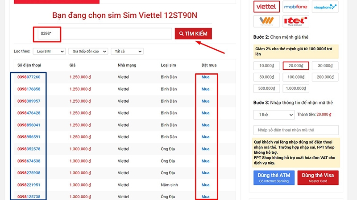Open phone number 0398077260
357x200 pixels.
pos(29,77)
